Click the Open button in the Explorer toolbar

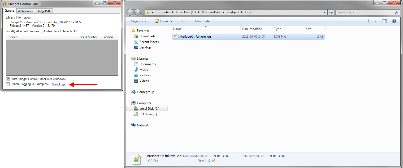tap(161, 21)
